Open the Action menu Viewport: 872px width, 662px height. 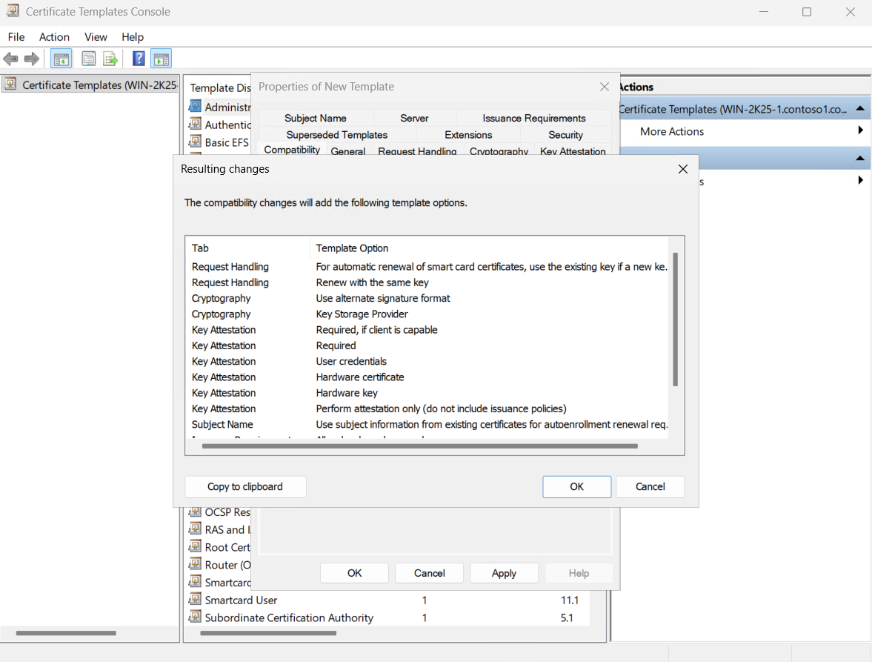point(55,37)
